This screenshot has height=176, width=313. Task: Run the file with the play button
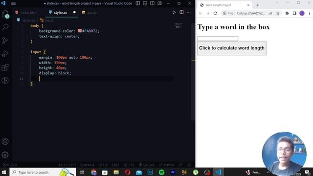coord(174,12)
